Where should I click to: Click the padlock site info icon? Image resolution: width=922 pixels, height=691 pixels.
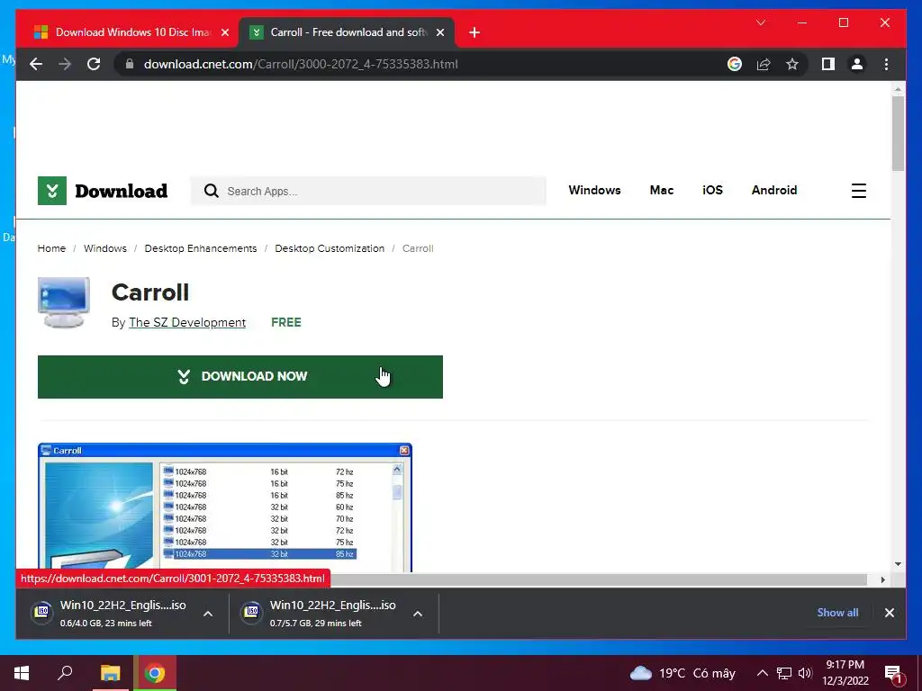pos(130,64)
